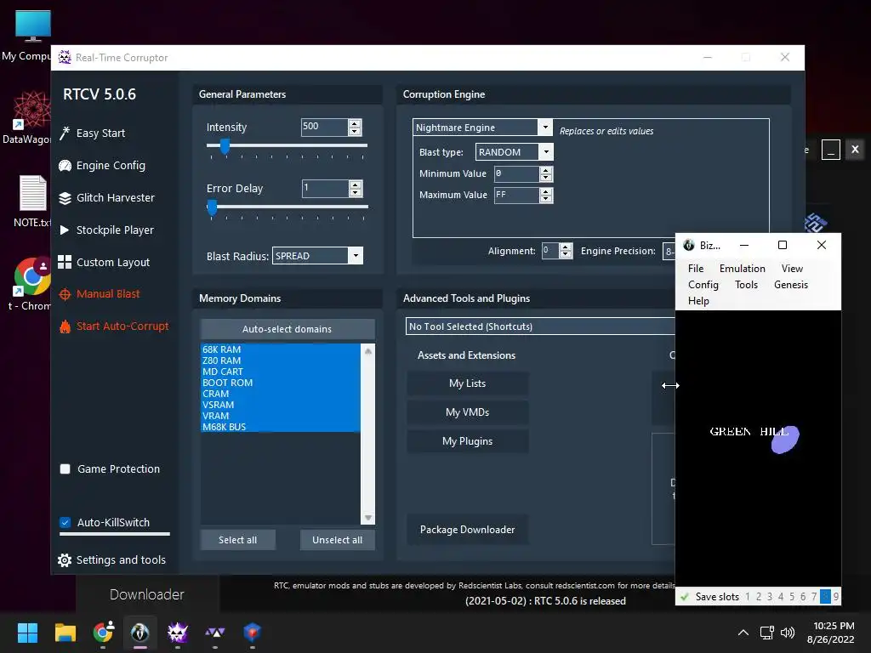Screen dimensions: 871x653
Task: Open File Explorer from taskbar
Action: tap(65, 633)
